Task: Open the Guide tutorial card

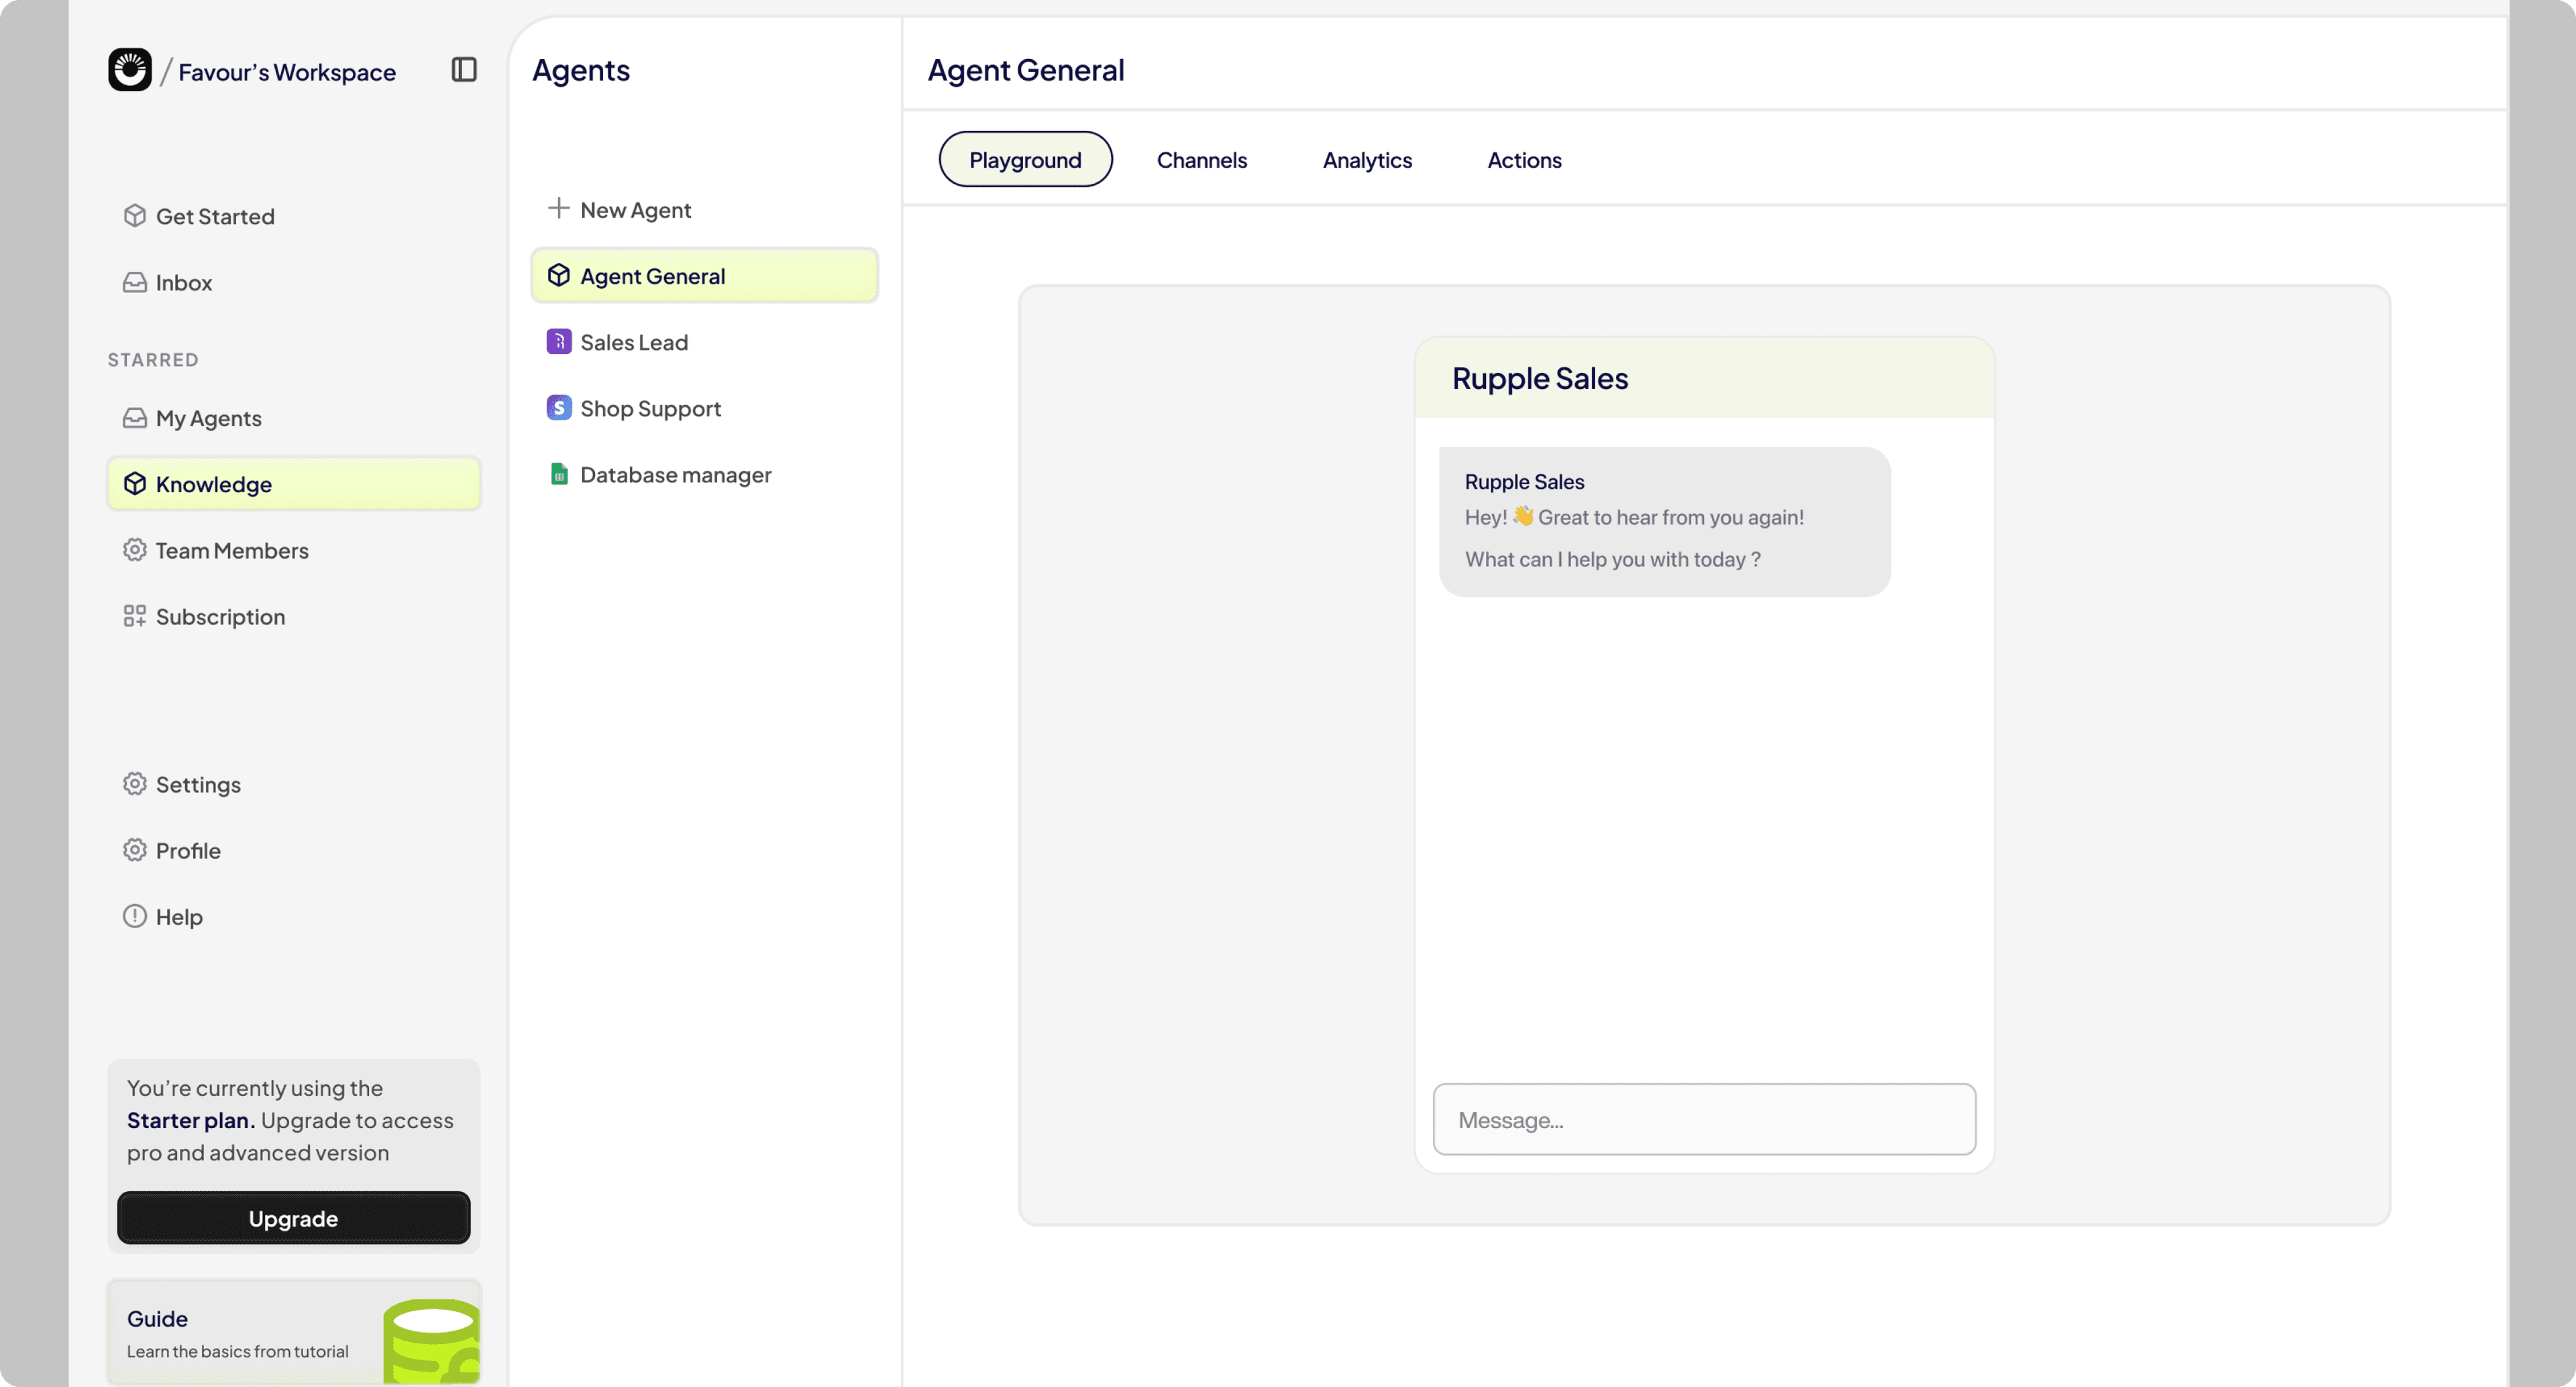Action: [x=293, y=1333]
